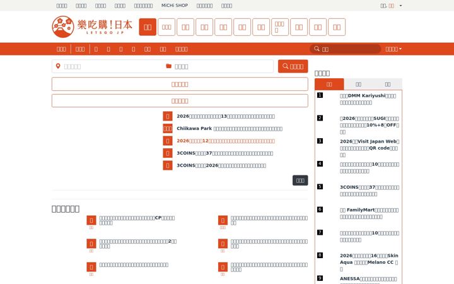Open the SUGI ranking article
The height and width of the screenshot is (284, 454).
(x=370, y=125)
